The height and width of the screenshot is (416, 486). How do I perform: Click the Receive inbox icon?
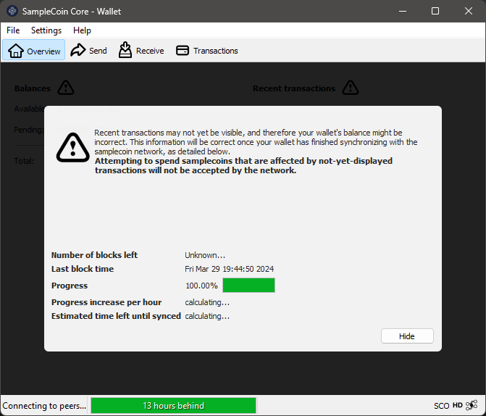(x=125, y=50)
